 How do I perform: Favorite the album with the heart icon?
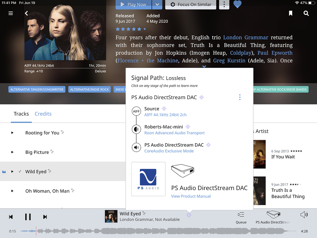[237, 5]
